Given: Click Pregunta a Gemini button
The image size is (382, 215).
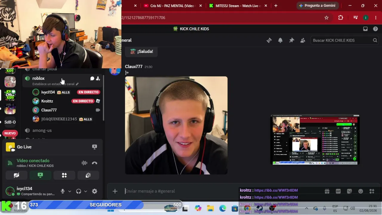Looking at the screenshot, I should pyautogui.click(x=317, y=6).
